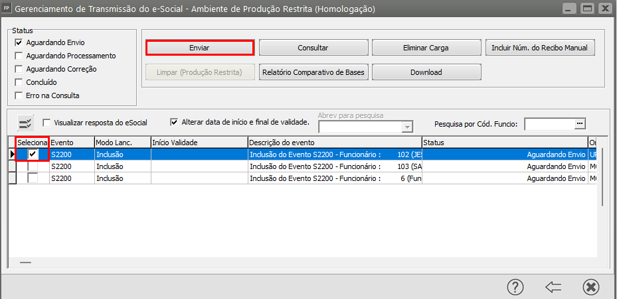Click Incluir Núm. do Recibo Manual

539,48
